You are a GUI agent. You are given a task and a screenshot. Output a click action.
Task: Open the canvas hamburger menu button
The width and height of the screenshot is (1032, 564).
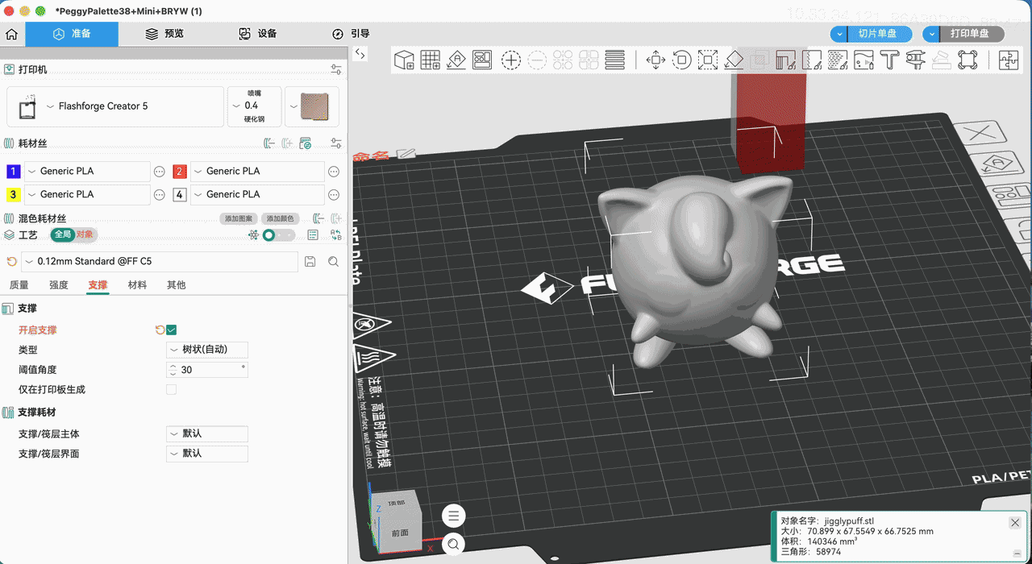point(454,516)
